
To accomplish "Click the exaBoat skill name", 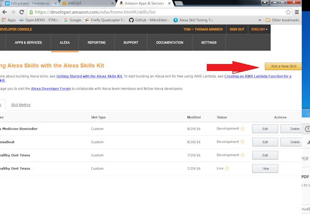I will pos(7,142).
